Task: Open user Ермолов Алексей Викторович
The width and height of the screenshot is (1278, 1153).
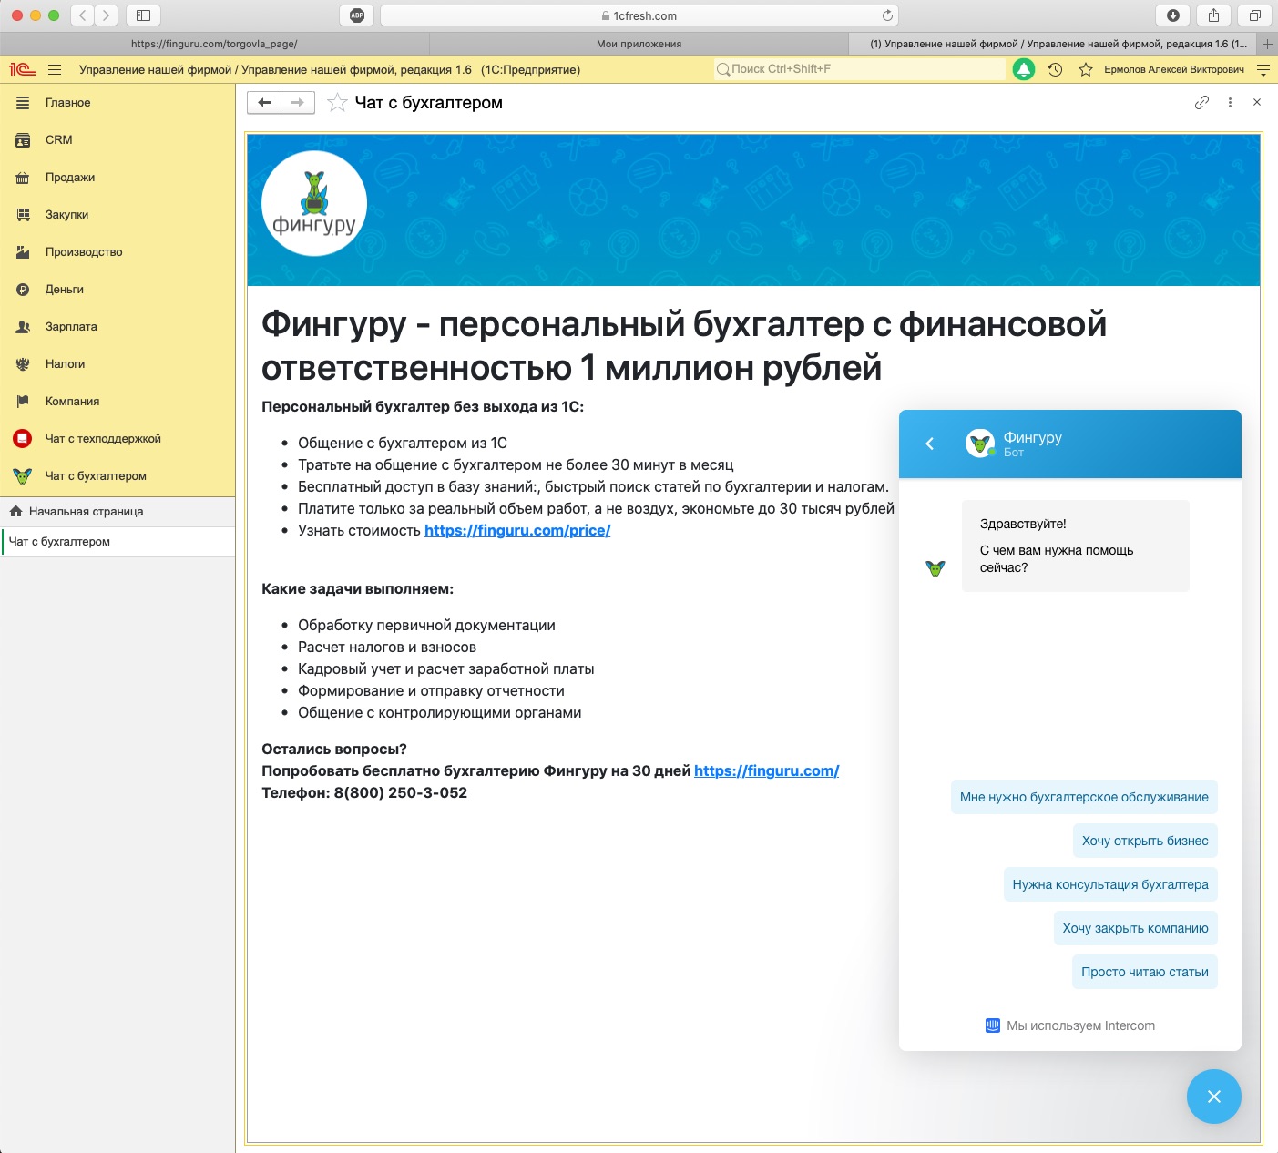Action: (x=1174, y=69)
